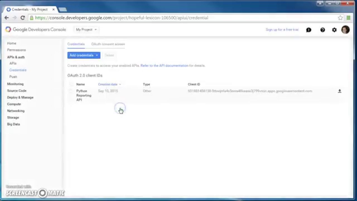
Task: Click the browser forward arrow
Action: [x=15, y=18]
